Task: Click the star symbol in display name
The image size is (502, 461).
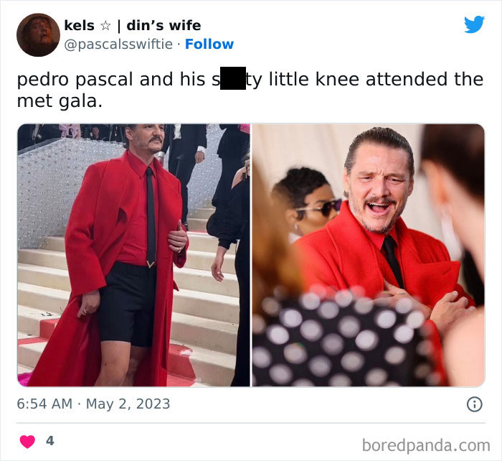Action: pyautogui.click(x=105, y=26)
